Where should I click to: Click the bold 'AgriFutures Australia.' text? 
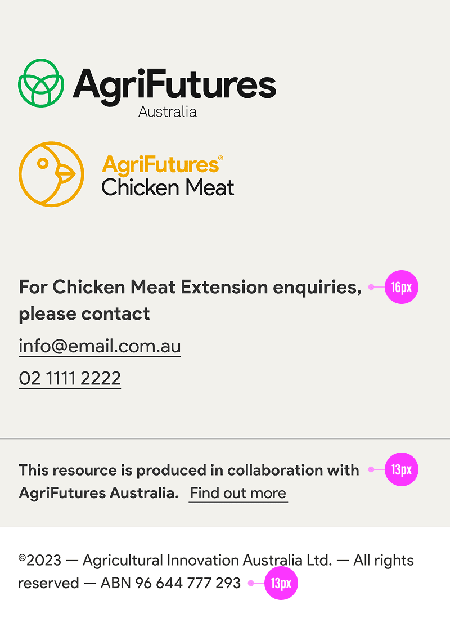click(x=99, y=493)
